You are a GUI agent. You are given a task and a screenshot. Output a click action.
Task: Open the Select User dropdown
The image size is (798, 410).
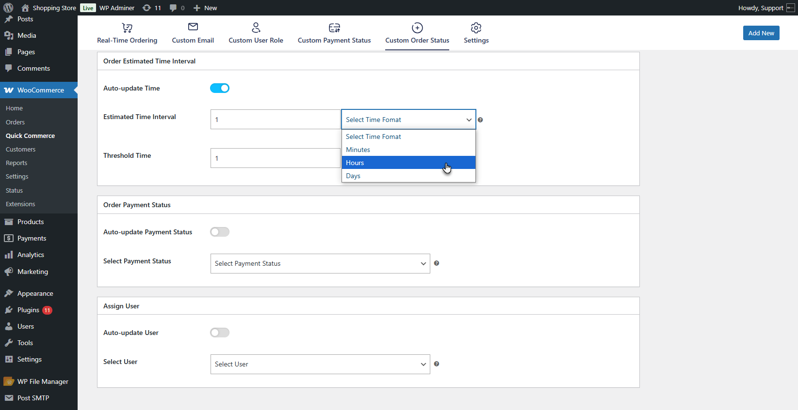pyautogui.click(x=320, y=364)
